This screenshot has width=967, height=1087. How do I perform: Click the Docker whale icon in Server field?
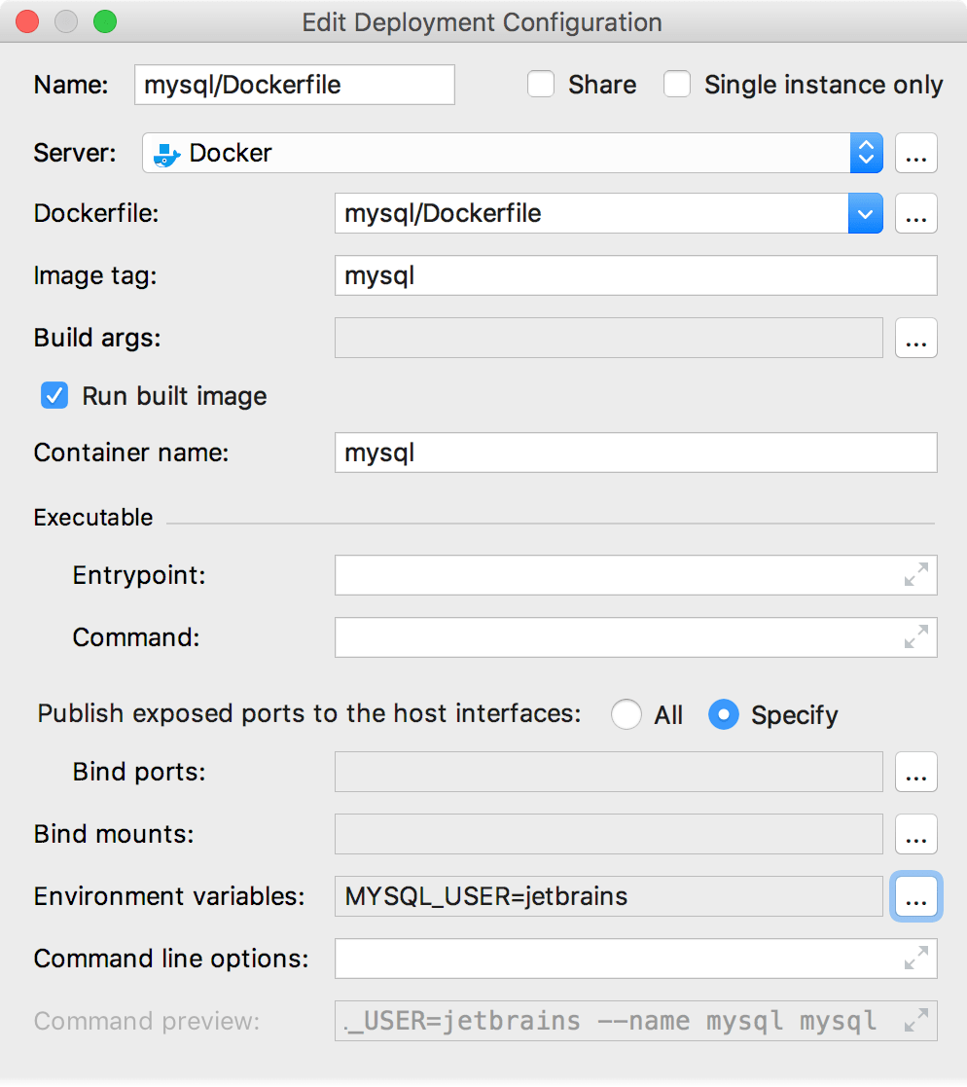(x=166, y=154)
